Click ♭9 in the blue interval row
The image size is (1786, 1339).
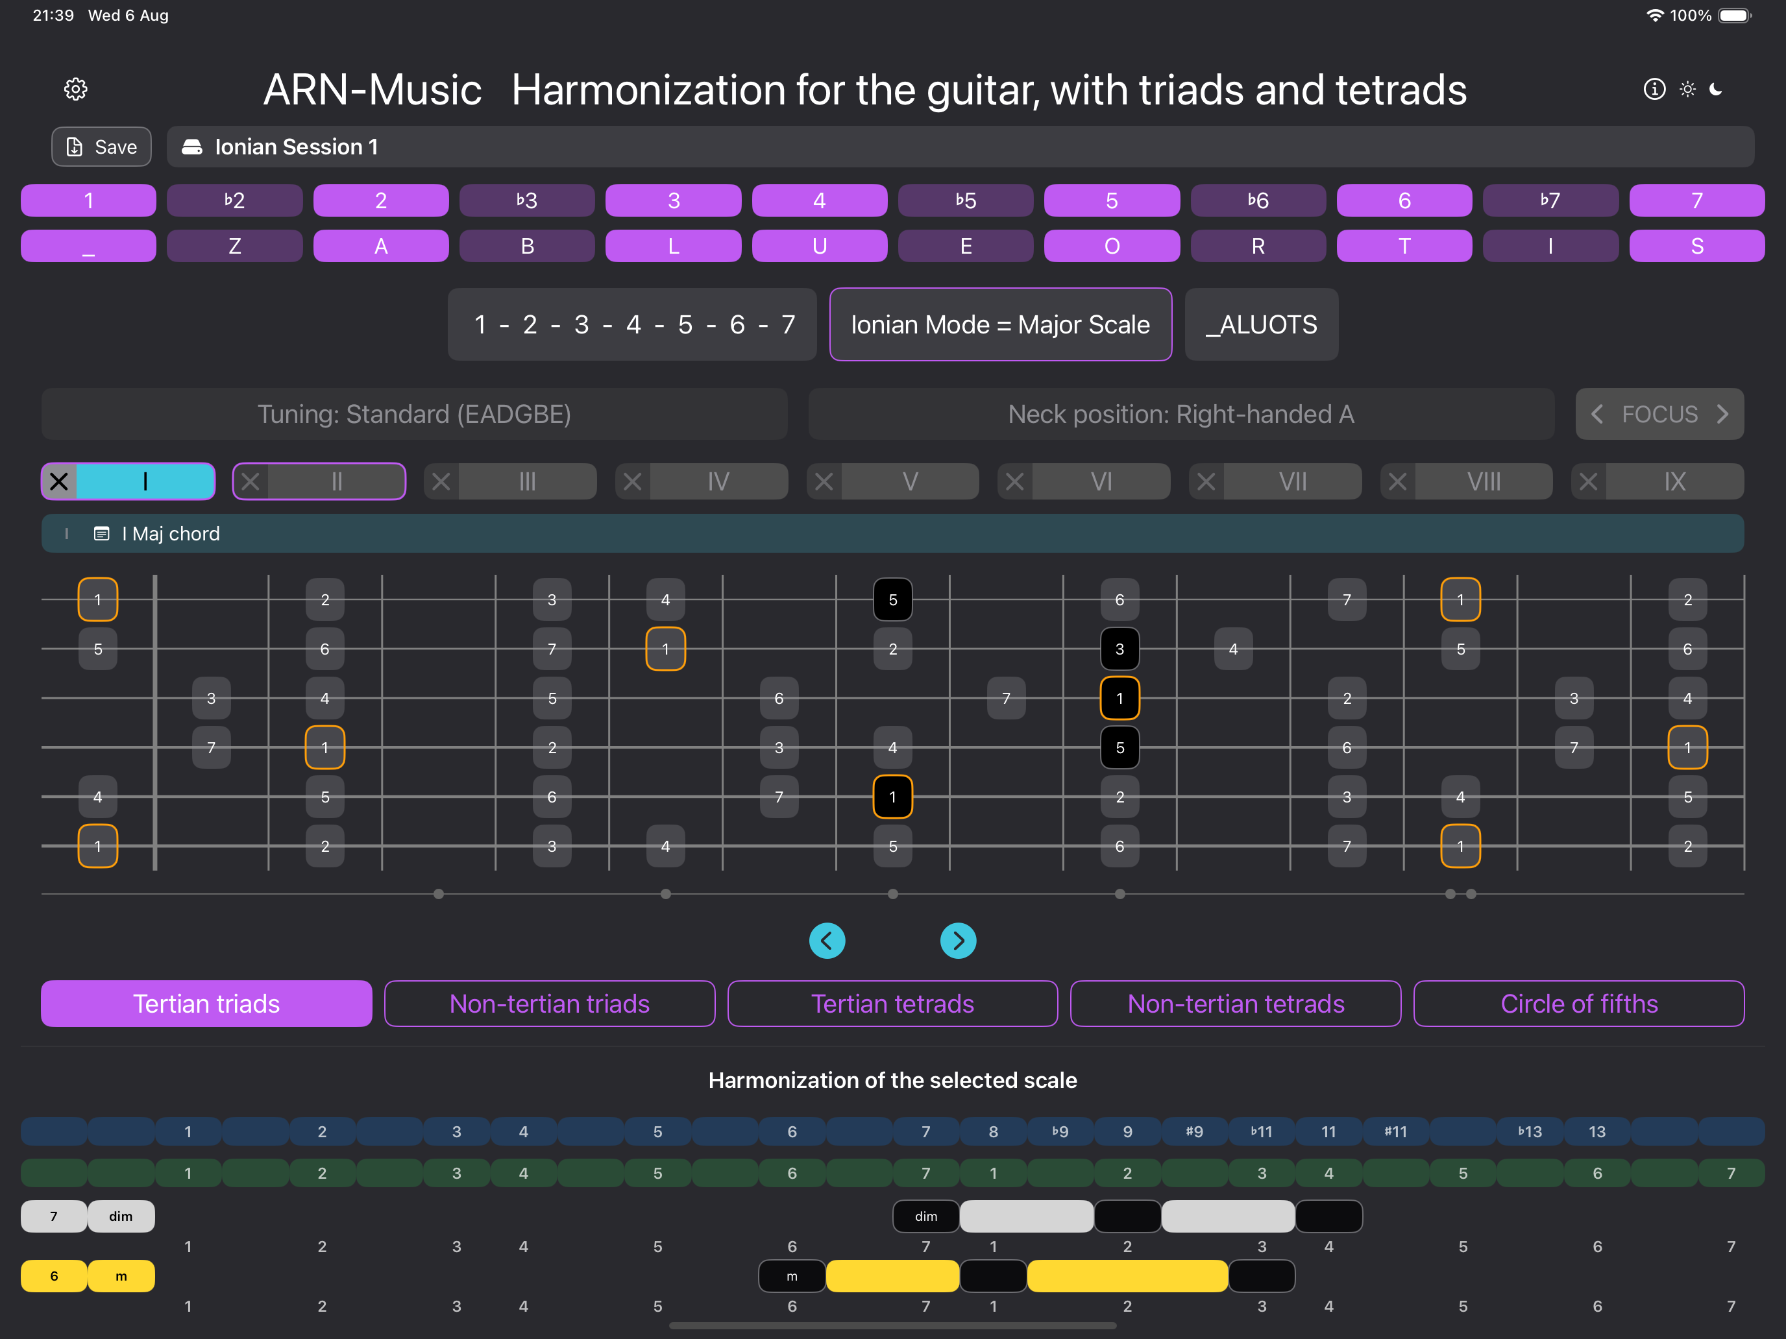[1060, 1131]
